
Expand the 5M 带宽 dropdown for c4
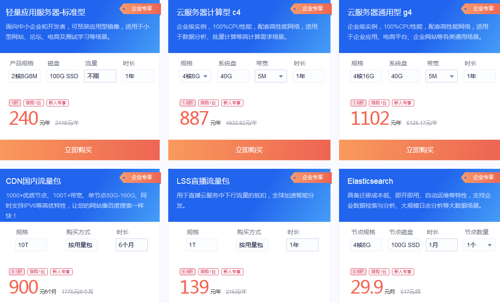pyautogui.click(x=271, y=76)
